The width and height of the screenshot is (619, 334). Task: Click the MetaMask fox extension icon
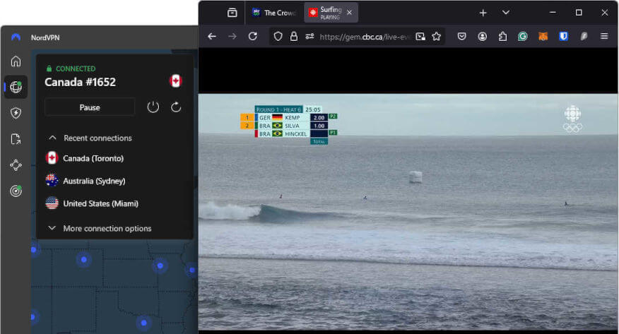click(x=543, y=36)
